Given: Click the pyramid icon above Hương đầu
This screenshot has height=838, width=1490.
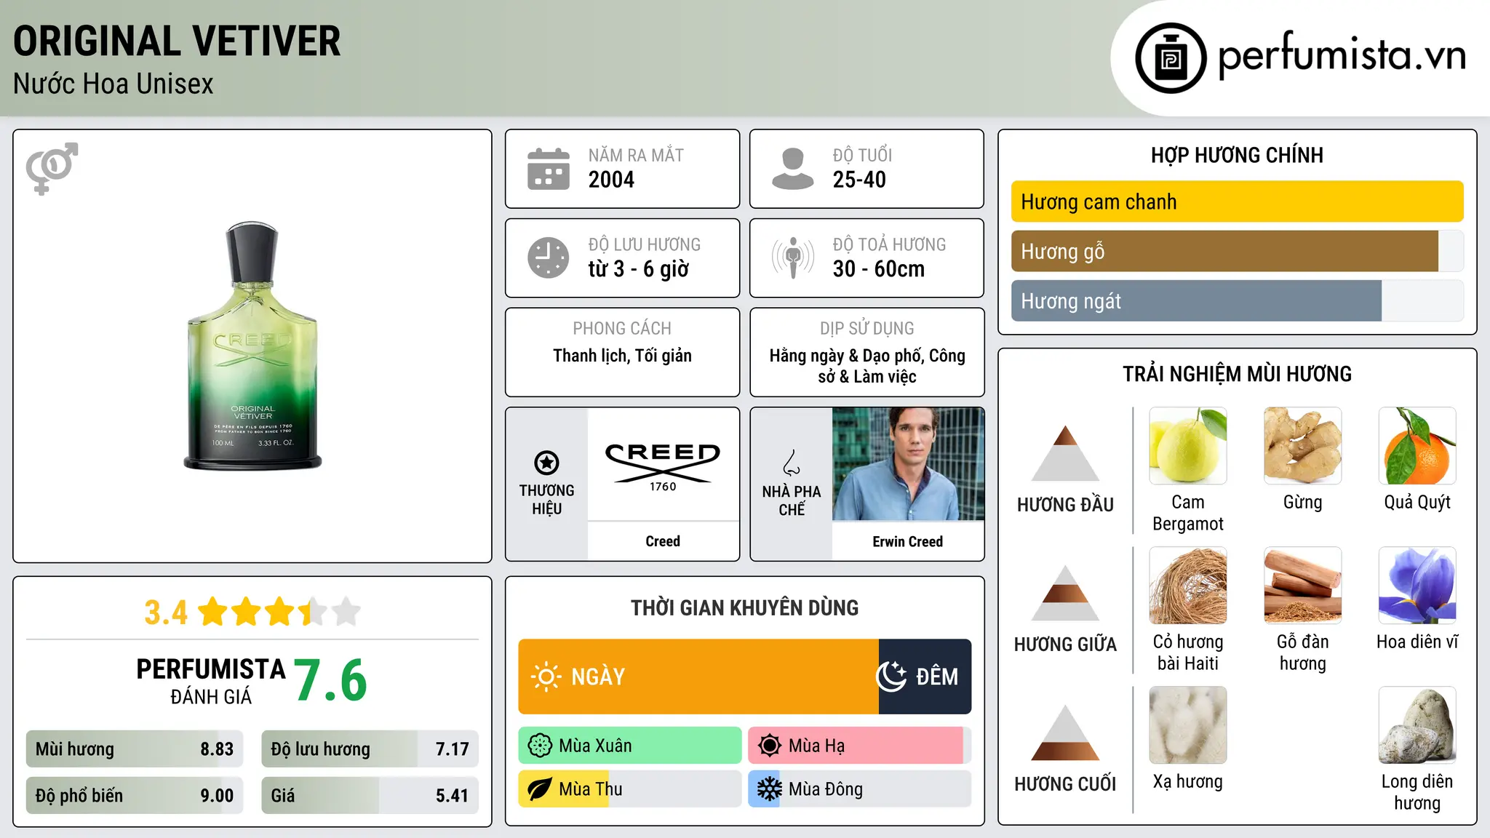Looking at the screenshot, I should 1065,453.
